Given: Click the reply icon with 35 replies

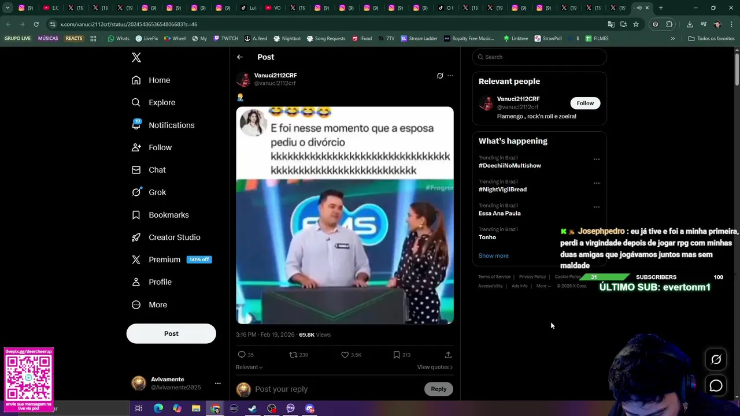Looking at the screenshot, I should point(242,355).
